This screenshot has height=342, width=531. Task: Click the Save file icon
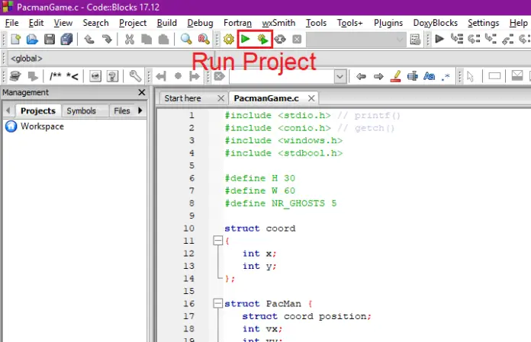point(50,39)
